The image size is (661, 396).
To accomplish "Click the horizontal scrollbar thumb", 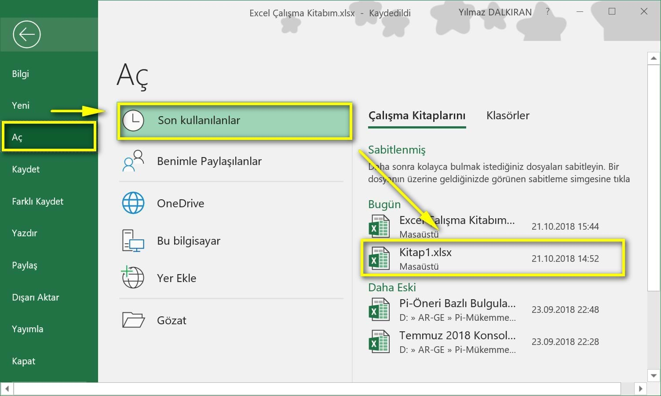I will point(317,389).
